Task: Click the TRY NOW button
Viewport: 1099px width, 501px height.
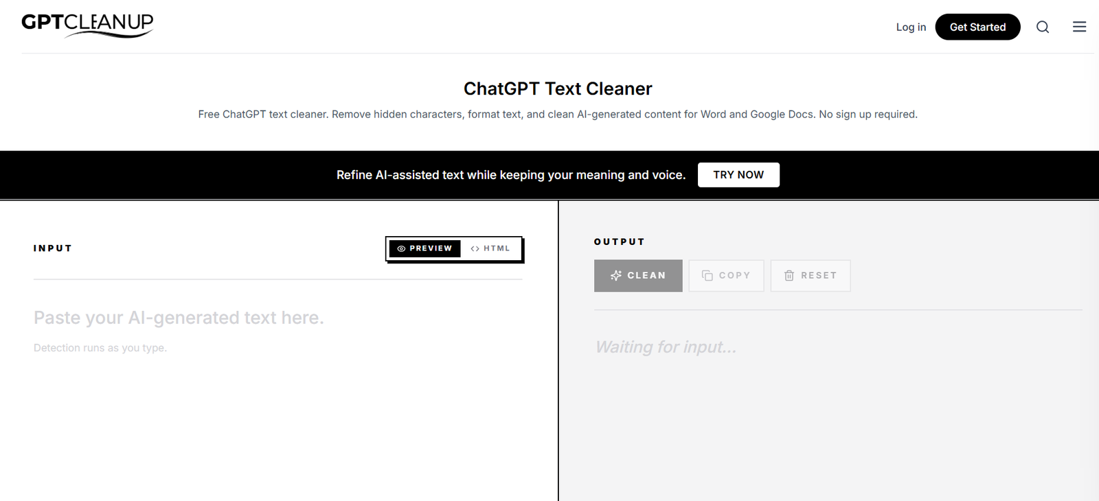Action: [x=738, y=175]
